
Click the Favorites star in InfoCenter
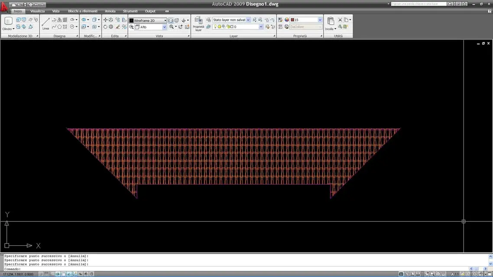coord(465,4)
